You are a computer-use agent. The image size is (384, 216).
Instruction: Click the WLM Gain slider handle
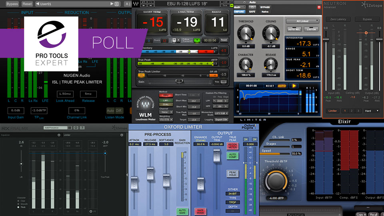179,81
